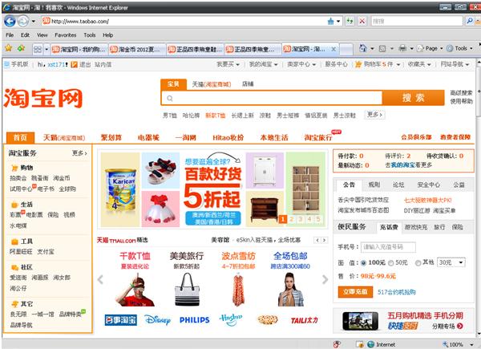Select the 50元 face value radio button

391,263
